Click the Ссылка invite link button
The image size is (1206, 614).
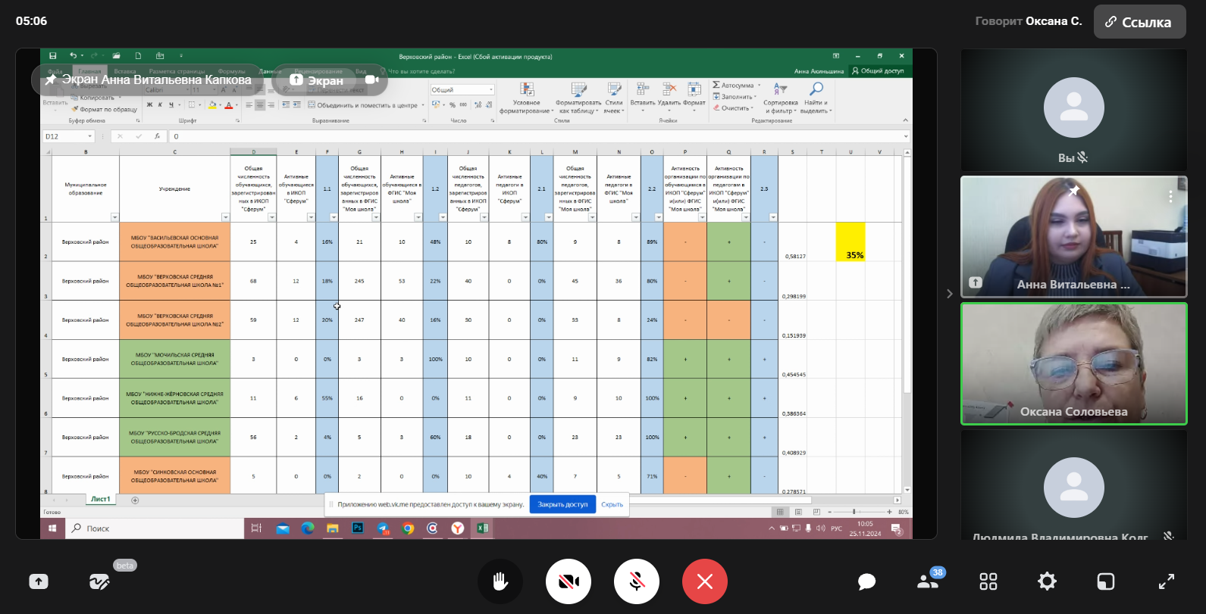click(x=1139, y=22)
